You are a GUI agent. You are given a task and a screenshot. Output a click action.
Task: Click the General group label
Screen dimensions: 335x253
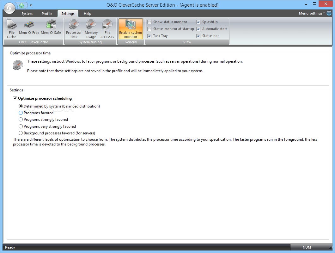(131, 42)
